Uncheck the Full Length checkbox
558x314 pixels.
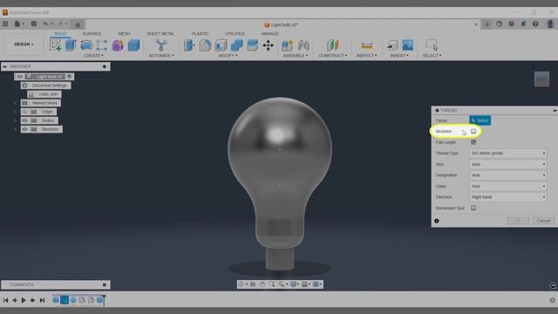[473, 142]
